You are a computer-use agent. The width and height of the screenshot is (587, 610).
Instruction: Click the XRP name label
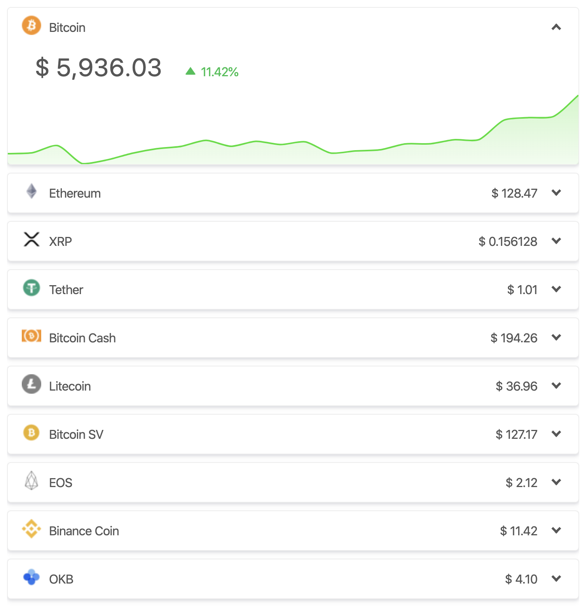pos(61,242)
